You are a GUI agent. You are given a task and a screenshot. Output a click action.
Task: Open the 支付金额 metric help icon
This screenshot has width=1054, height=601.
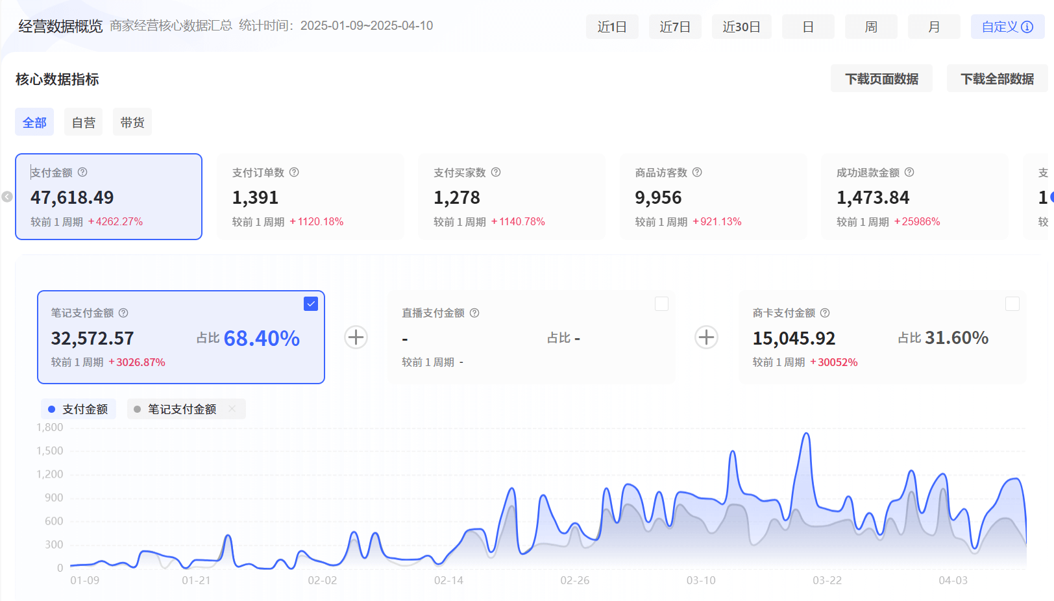[82, 172]
